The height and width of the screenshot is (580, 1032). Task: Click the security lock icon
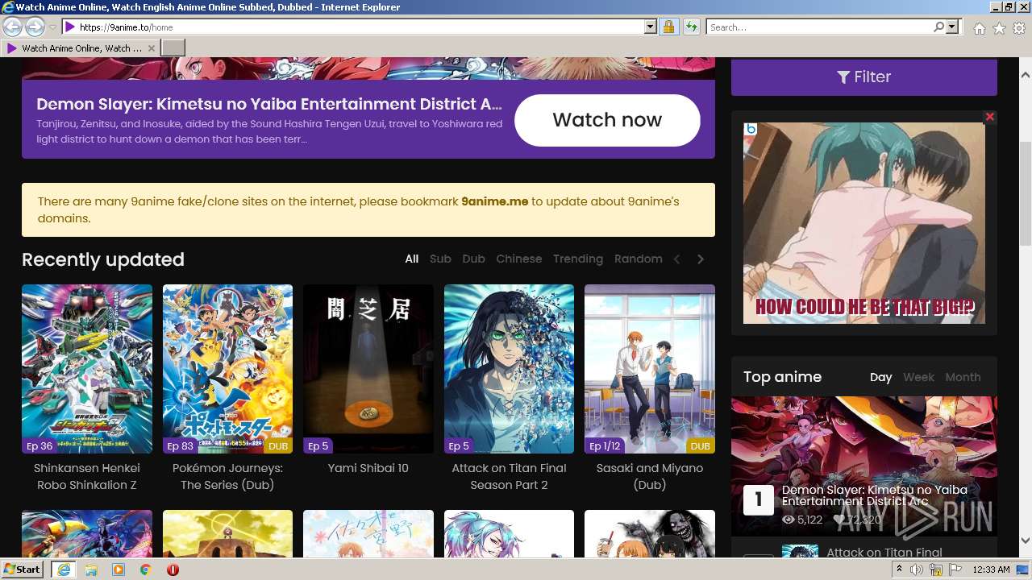click(668, 27)
